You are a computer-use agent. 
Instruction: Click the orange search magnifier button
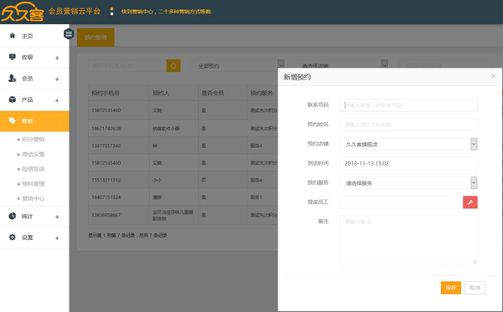174,66
